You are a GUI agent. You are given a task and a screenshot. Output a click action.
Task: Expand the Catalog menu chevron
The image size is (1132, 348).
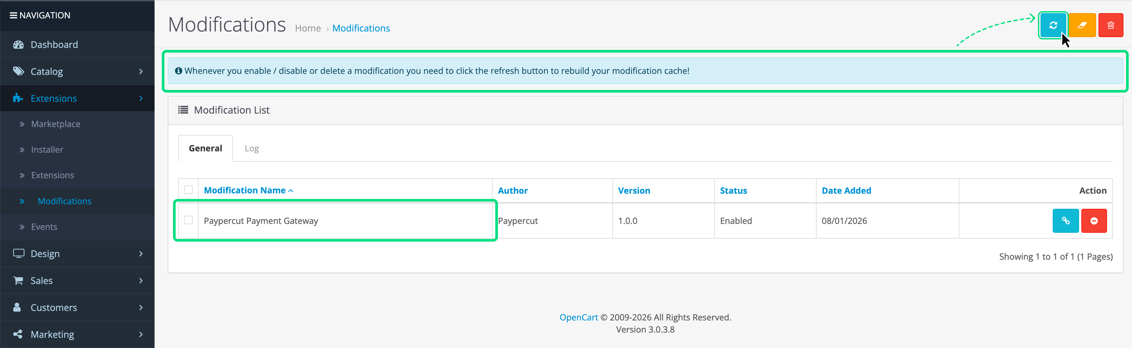point(141,72)
